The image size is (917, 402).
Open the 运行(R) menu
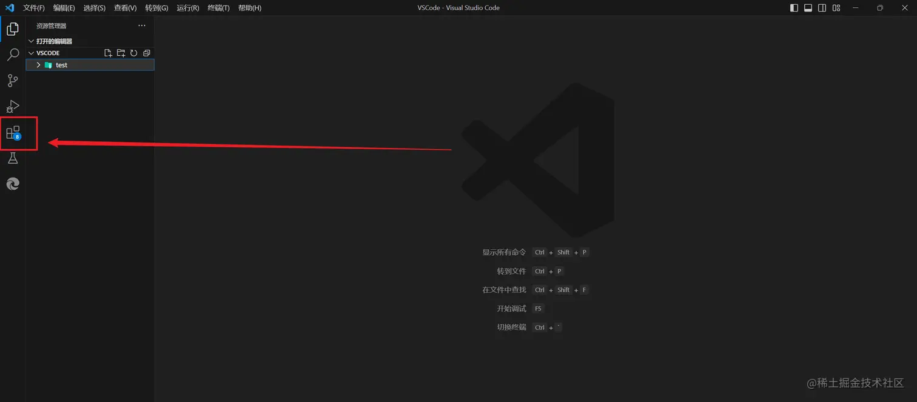(x=188, y=8)
